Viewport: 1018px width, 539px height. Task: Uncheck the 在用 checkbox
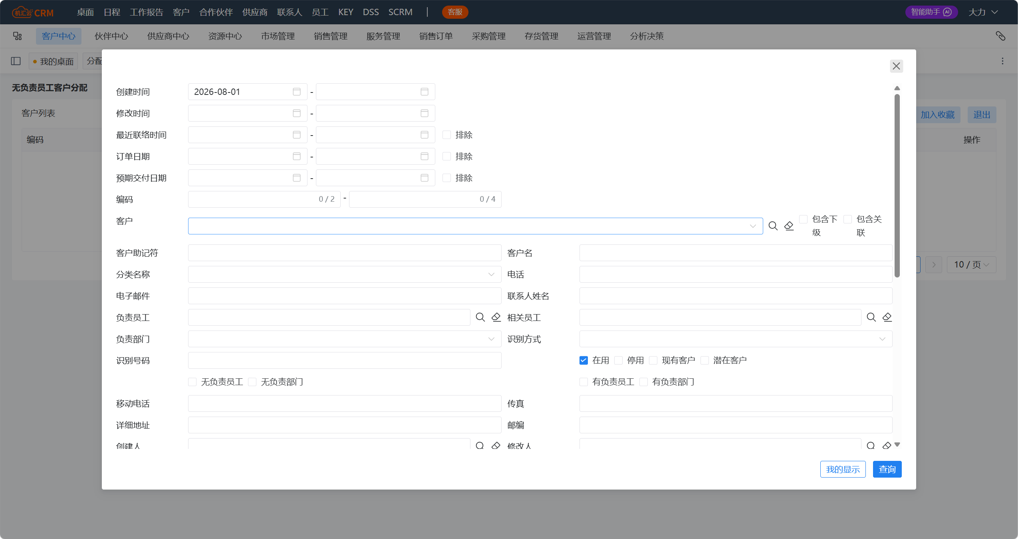point(583,360)
